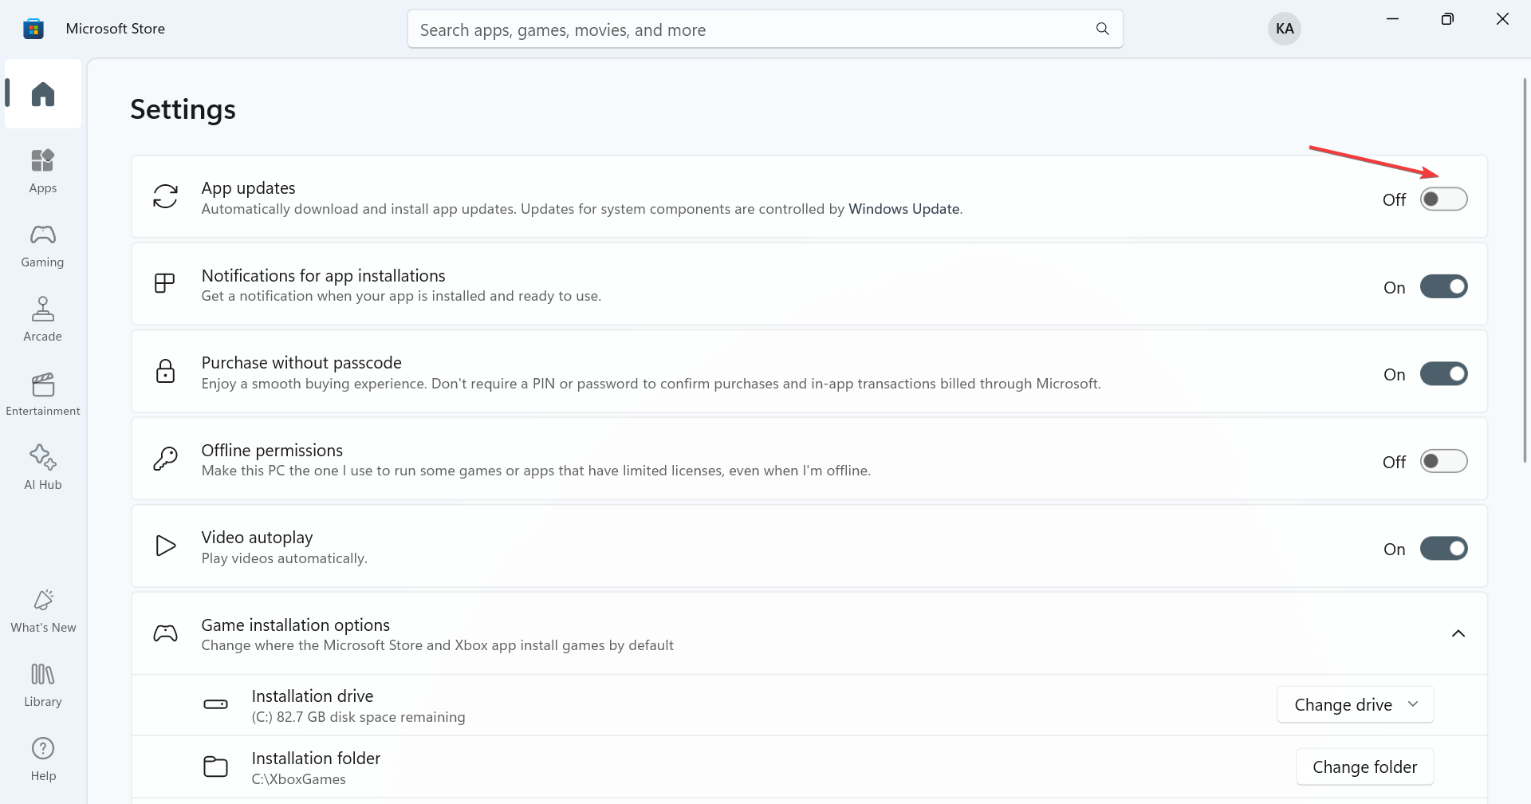The width and height of the screenshot is (1531, 804).
Task: Open the What's New tab
Action: [x=43, y=609]
